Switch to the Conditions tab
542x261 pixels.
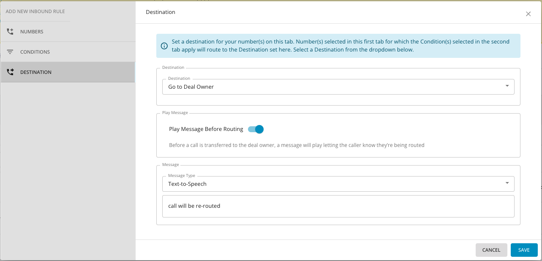tap(68, 52)
